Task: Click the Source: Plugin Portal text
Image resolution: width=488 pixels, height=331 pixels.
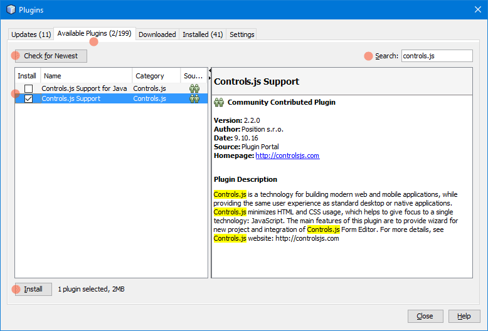Action: point(246,147)
